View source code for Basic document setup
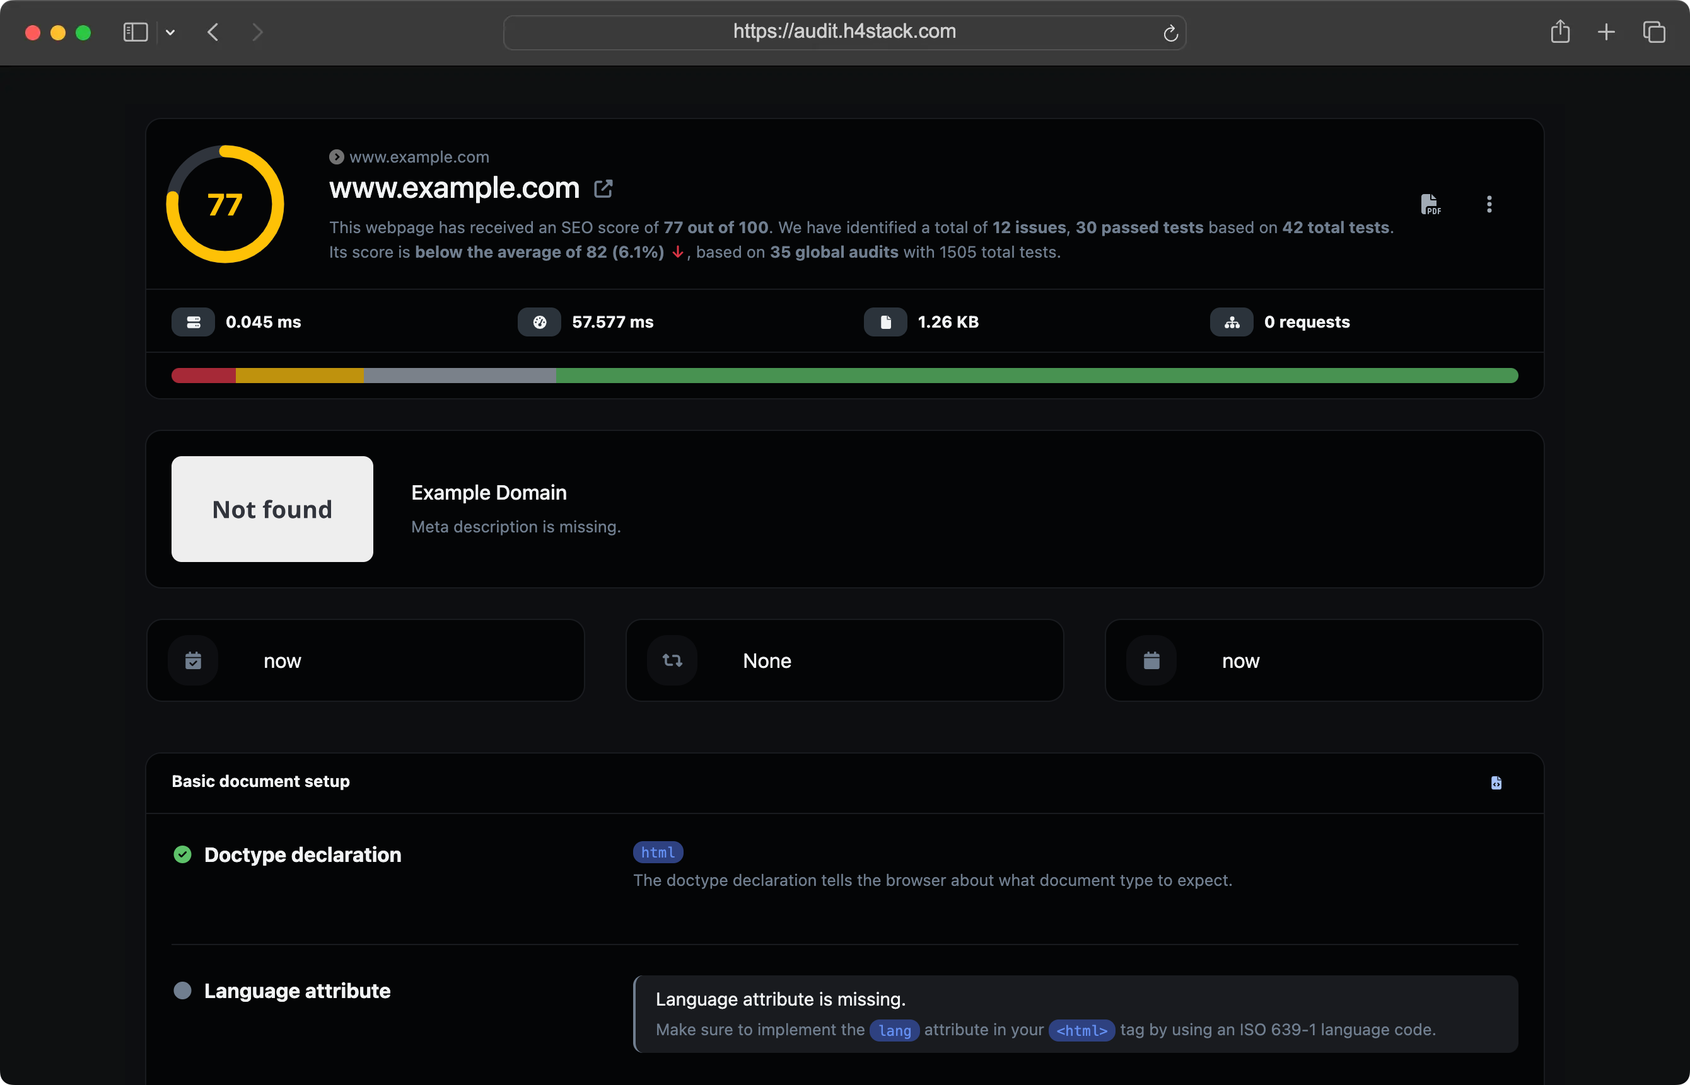This screenshot has height=1085, width=1690. pos(1497,783)
